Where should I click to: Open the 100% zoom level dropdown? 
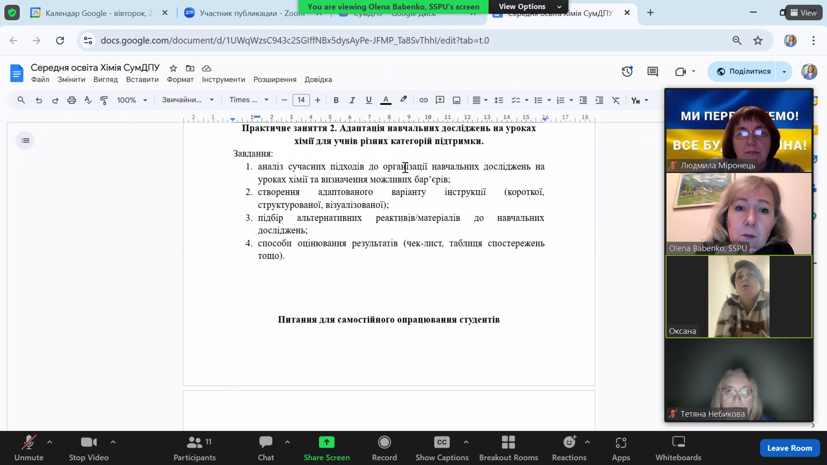[x=132, y=100]
